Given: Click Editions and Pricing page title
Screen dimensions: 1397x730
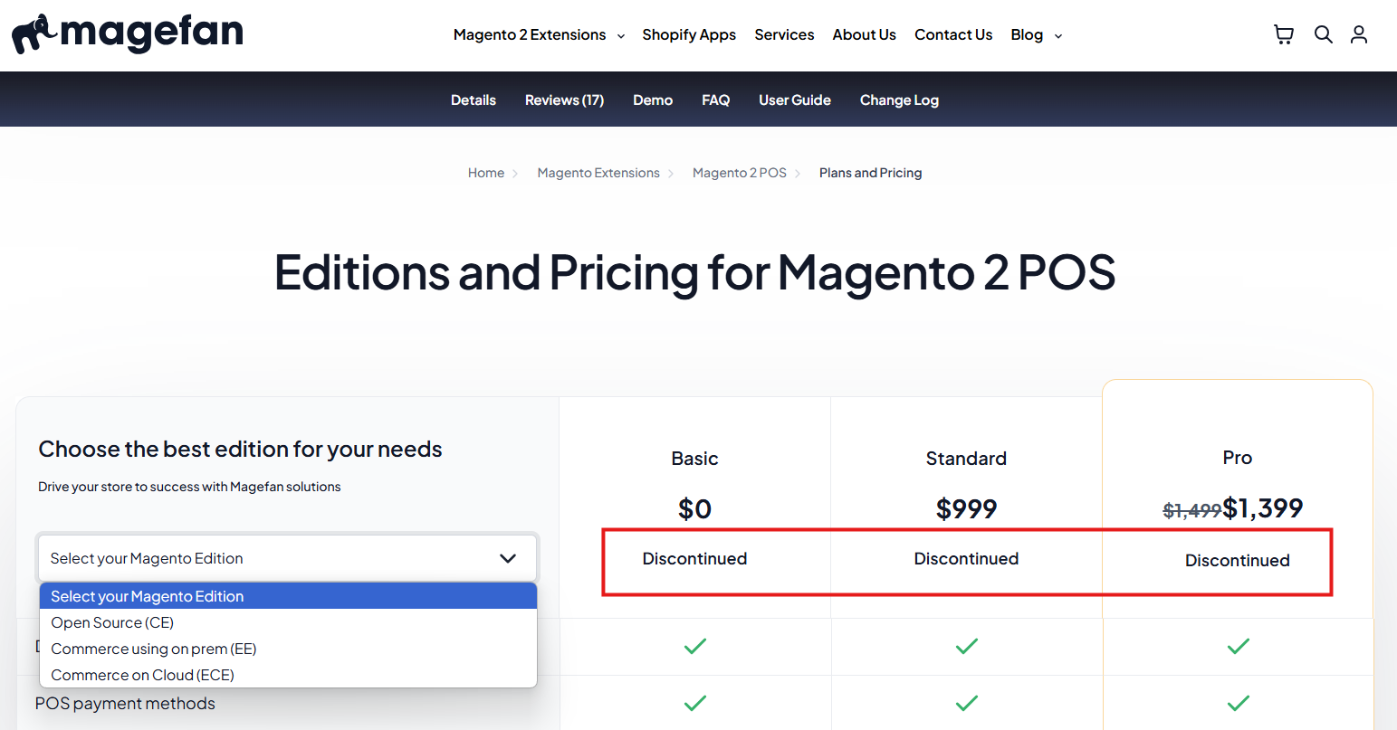Looking at the screenshot, I should [694, 272].
